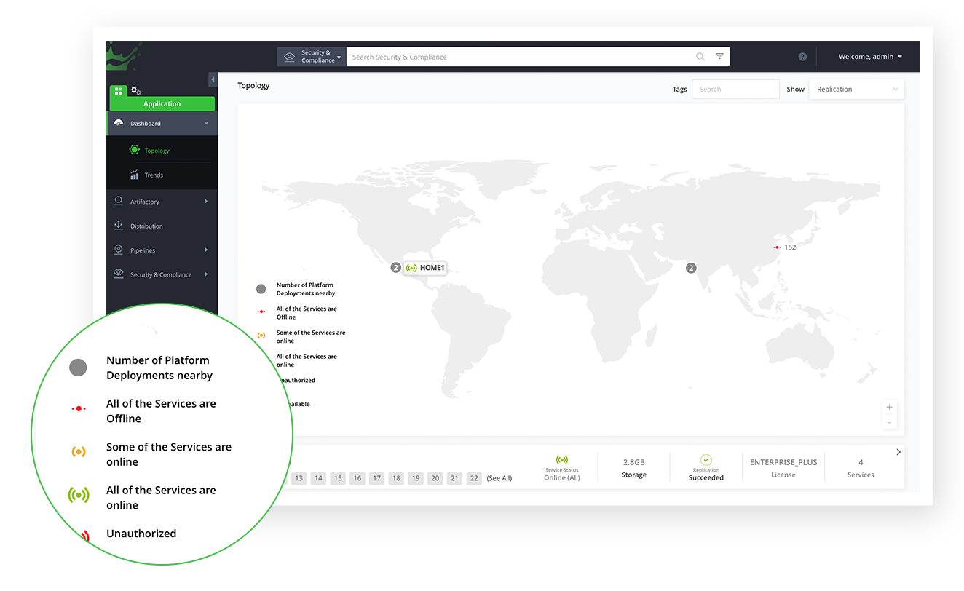Collapse the left sidebar panel arrow

(213, 79)
